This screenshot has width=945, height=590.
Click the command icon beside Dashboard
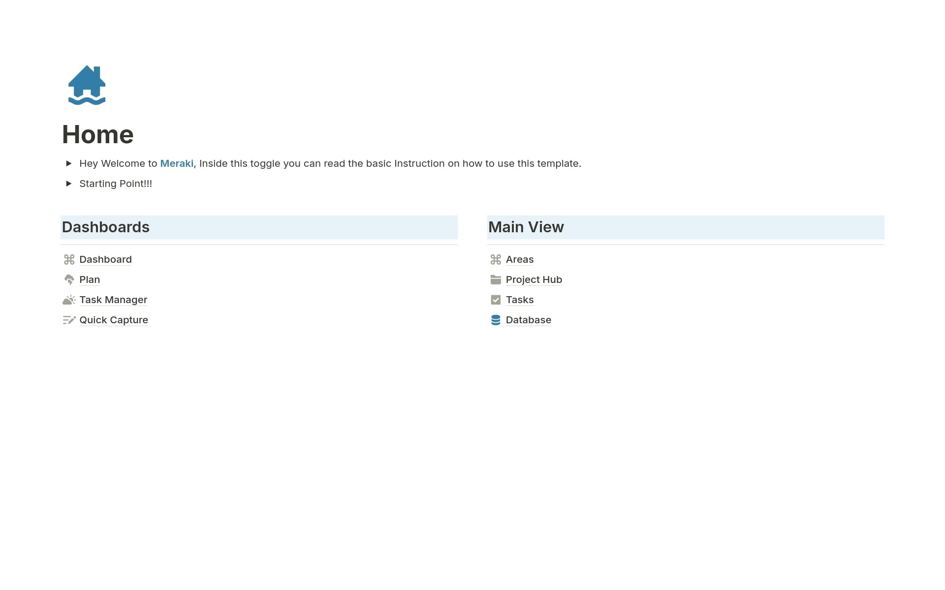pyautogui.click(x=69, y=259)
